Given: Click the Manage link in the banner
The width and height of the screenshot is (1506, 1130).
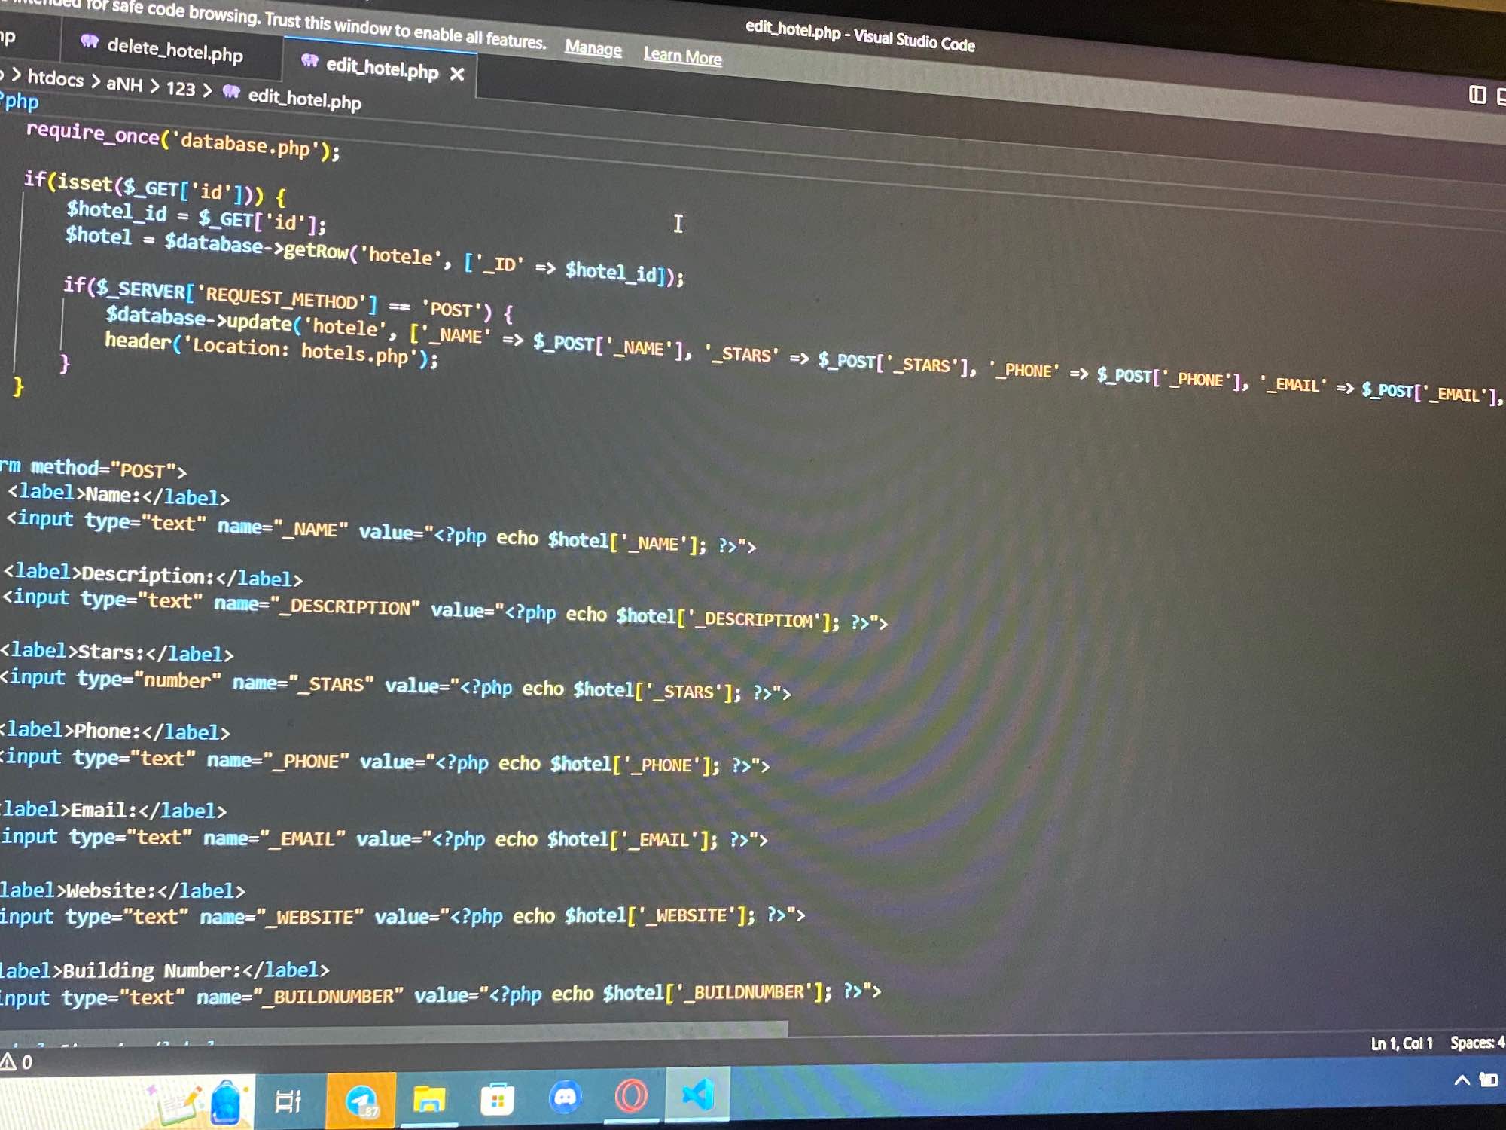Looking at the screenshot, I should coord(593,48).
